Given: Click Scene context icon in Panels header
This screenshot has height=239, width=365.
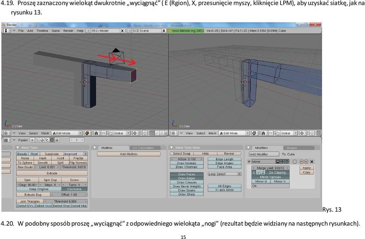Looking at the screenshot, I should coord(57,140).
